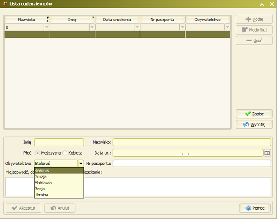Click the Dodaj button
The width and height of the screenshot is (277, 219).
coord(254,19)
